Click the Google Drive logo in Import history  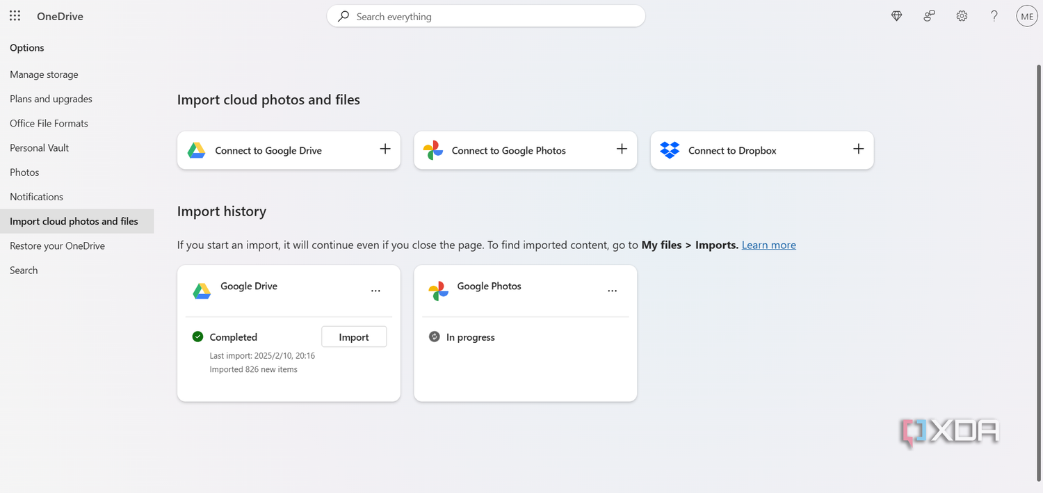[x=202, y=291]
